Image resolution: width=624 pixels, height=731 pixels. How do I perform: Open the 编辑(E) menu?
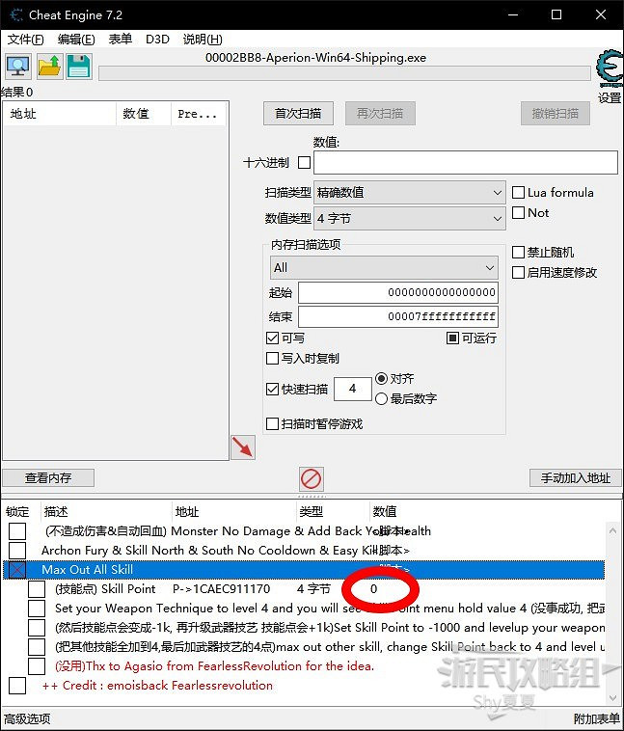click(x=76, y=40)
